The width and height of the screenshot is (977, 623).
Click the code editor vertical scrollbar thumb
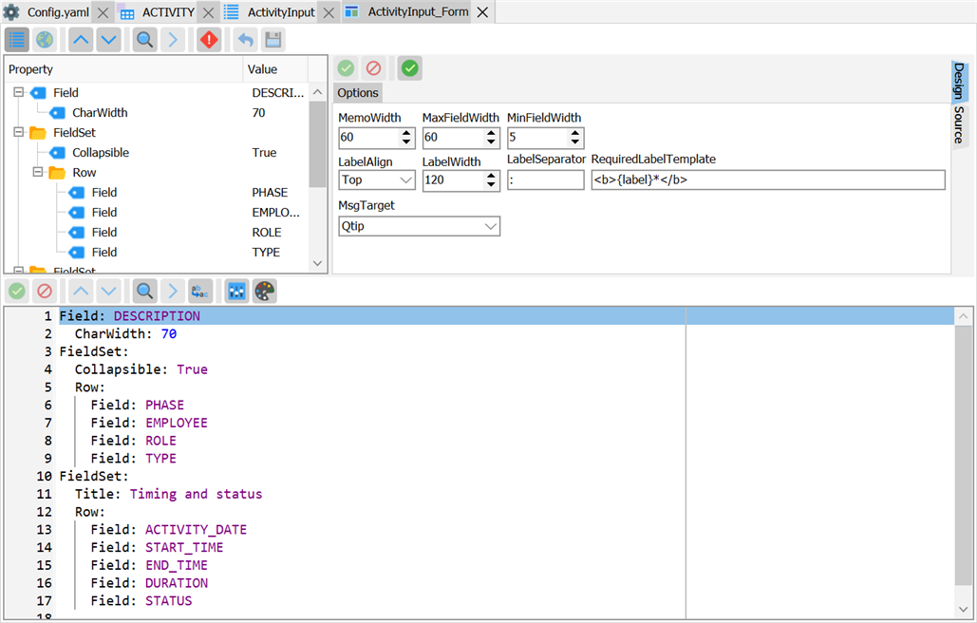click(x=963, y=455)
